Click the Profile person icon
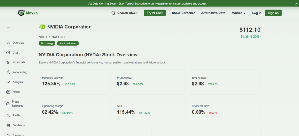Viewport: 299px width, 136px height. [8, 115]
